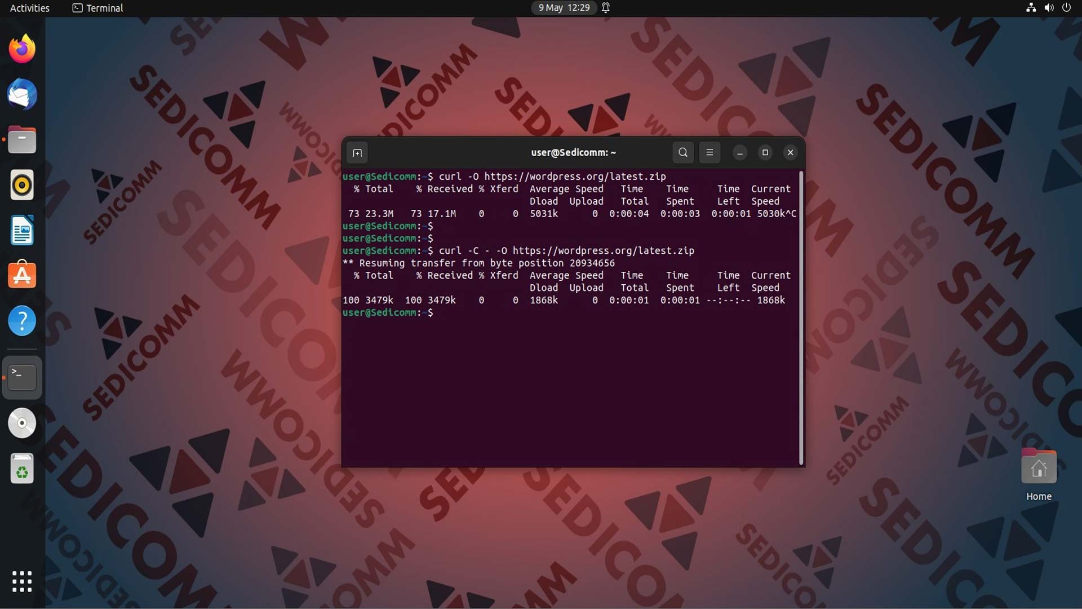
Task: Launch Thunderbird mail from the dock
Action: [x=22, y=94]
